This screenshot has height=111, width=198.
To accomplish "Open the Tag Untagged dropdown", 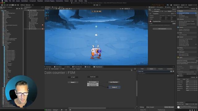I will (158, 11).
